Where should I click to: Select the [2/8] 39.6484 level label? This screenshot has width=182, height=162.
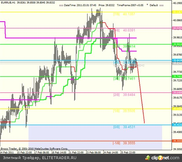(x=124, y=95)
